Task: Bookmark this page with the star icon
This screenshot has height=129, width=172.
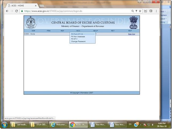Action: coord(140,11)
